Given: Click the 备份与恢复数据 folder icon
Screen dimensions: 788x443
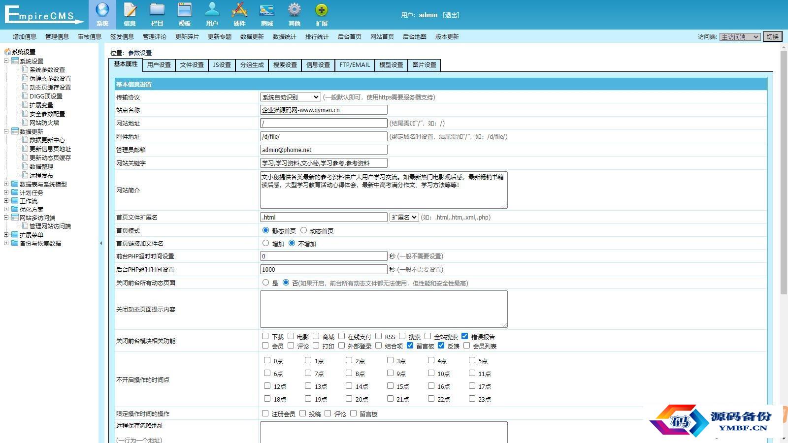Looking at the screenshot, I should 15,243.
